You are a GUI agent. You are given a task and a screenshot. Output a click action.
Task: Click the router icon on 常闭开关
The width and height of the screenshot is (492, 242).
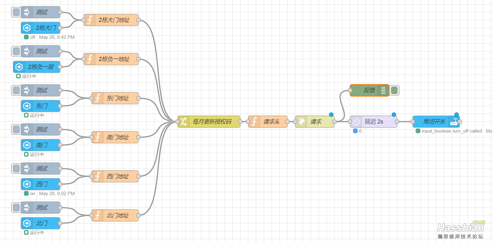pos(454,122)
